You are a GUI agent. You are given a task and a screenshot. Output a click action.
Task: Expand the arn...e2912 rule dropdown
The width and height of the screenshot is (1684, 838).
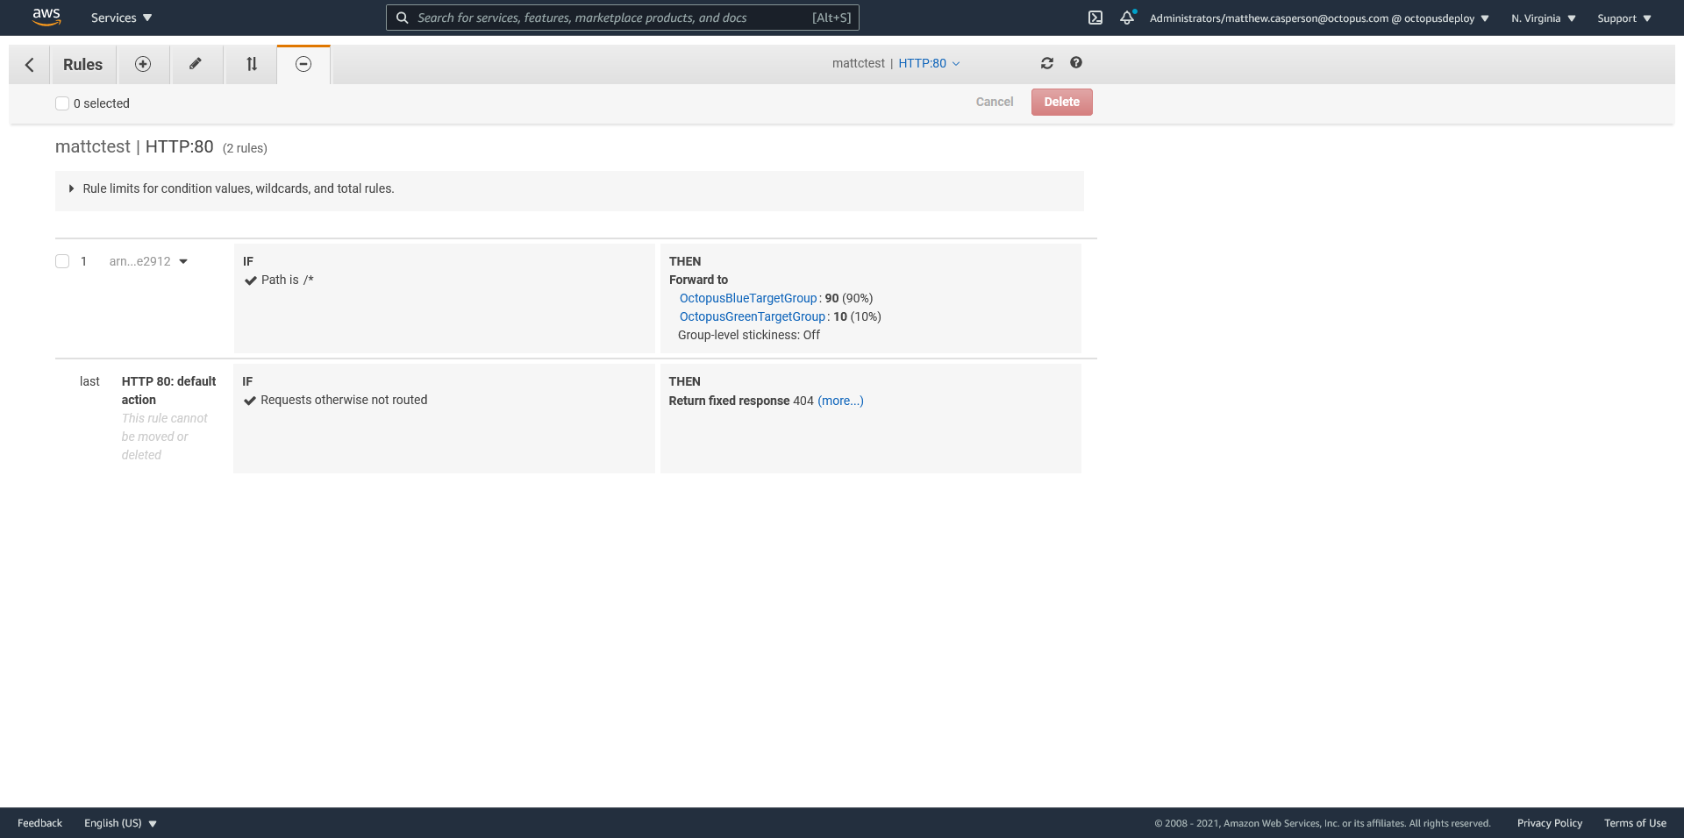(183, 261)
